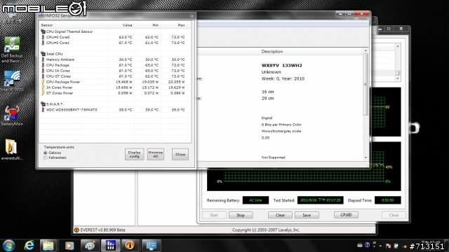The width and height of the screenshot is (449, 252).
Task: Click the 'EVEREST v3.80.969 Beta' status text
Action: point(102,230)
